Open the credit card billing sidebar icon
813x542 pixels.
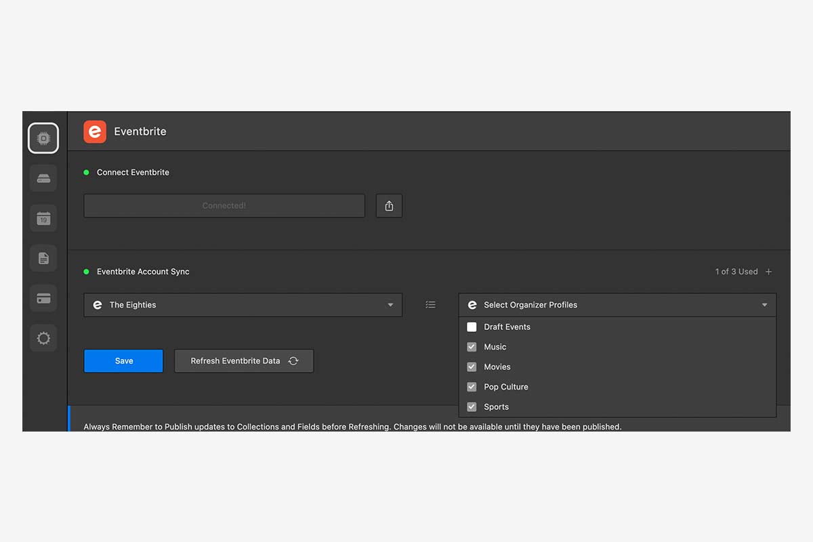(x=43, y=298)
